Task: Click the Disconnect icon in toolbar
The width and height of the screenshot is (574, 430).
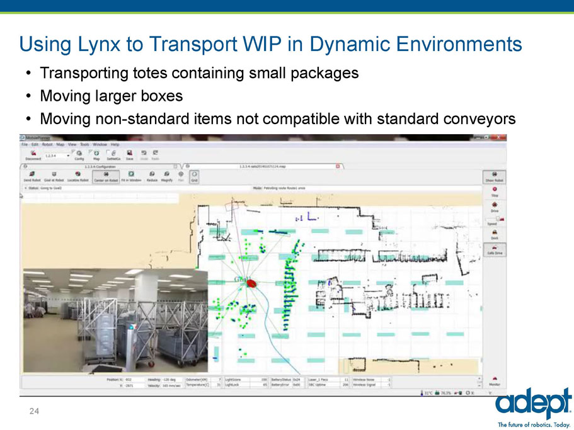Action: pos(33,154)
